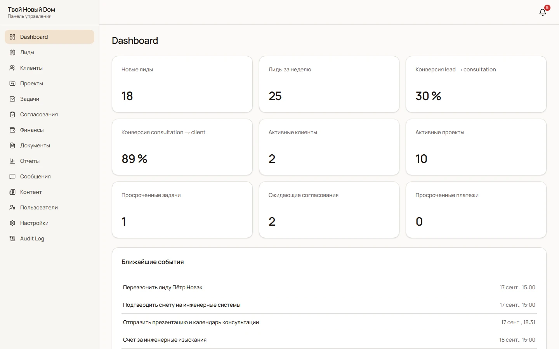
Task: Click the Задачи checkmark icon
Action: pyautogui.click(x=12, y=99)
